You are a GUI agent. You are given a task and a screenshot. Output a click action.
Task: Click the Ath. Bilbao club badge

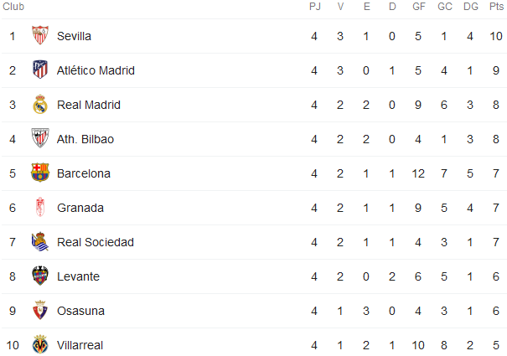pos(40,138)
